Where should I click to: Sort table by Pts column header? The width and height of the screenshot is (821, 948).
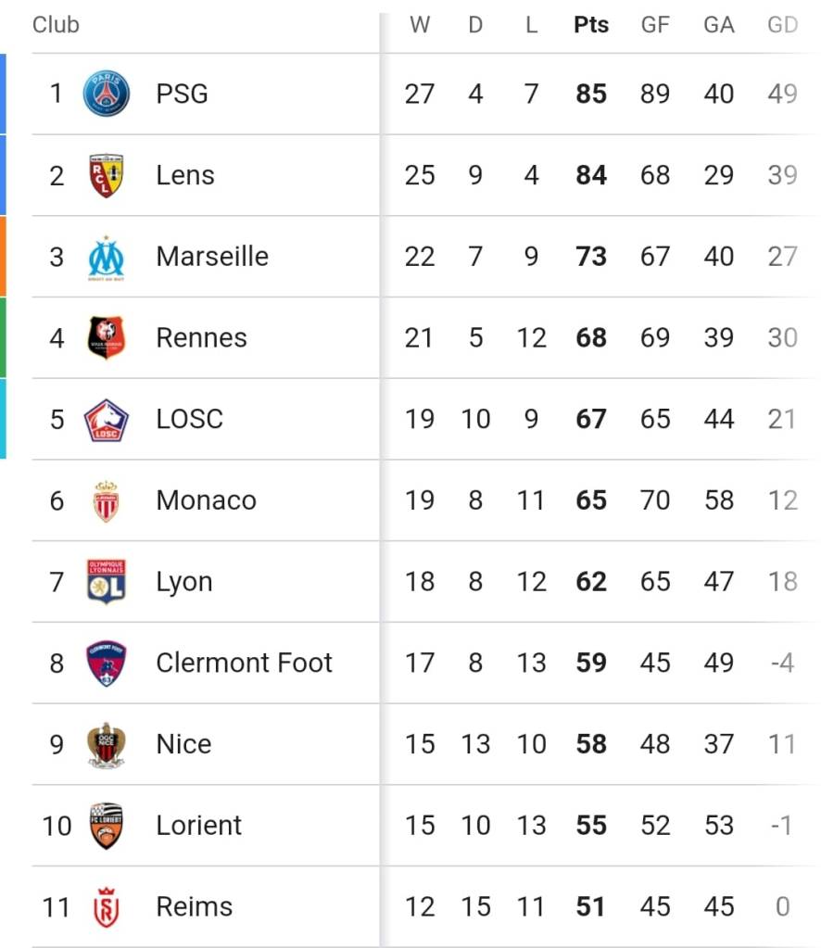(x=591, y=25)
